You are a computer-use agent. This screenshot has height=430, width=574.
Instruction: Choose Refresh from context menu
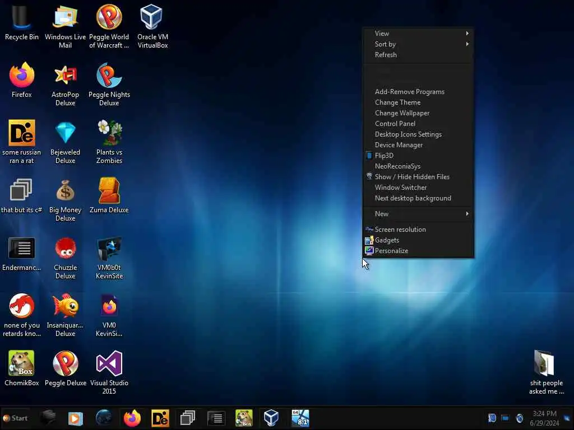click(418, 55)
